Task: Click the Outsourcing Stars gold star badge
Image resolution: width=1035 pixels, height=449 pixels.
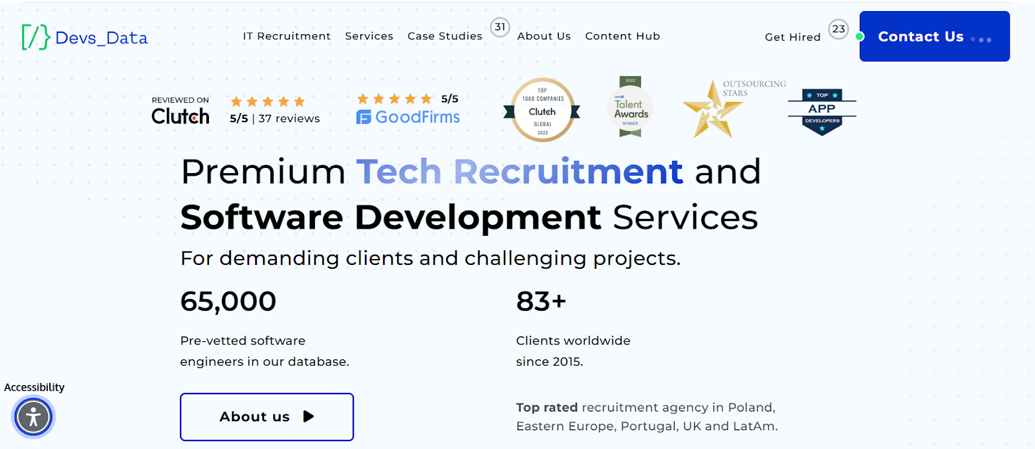Action: [712, 109]
